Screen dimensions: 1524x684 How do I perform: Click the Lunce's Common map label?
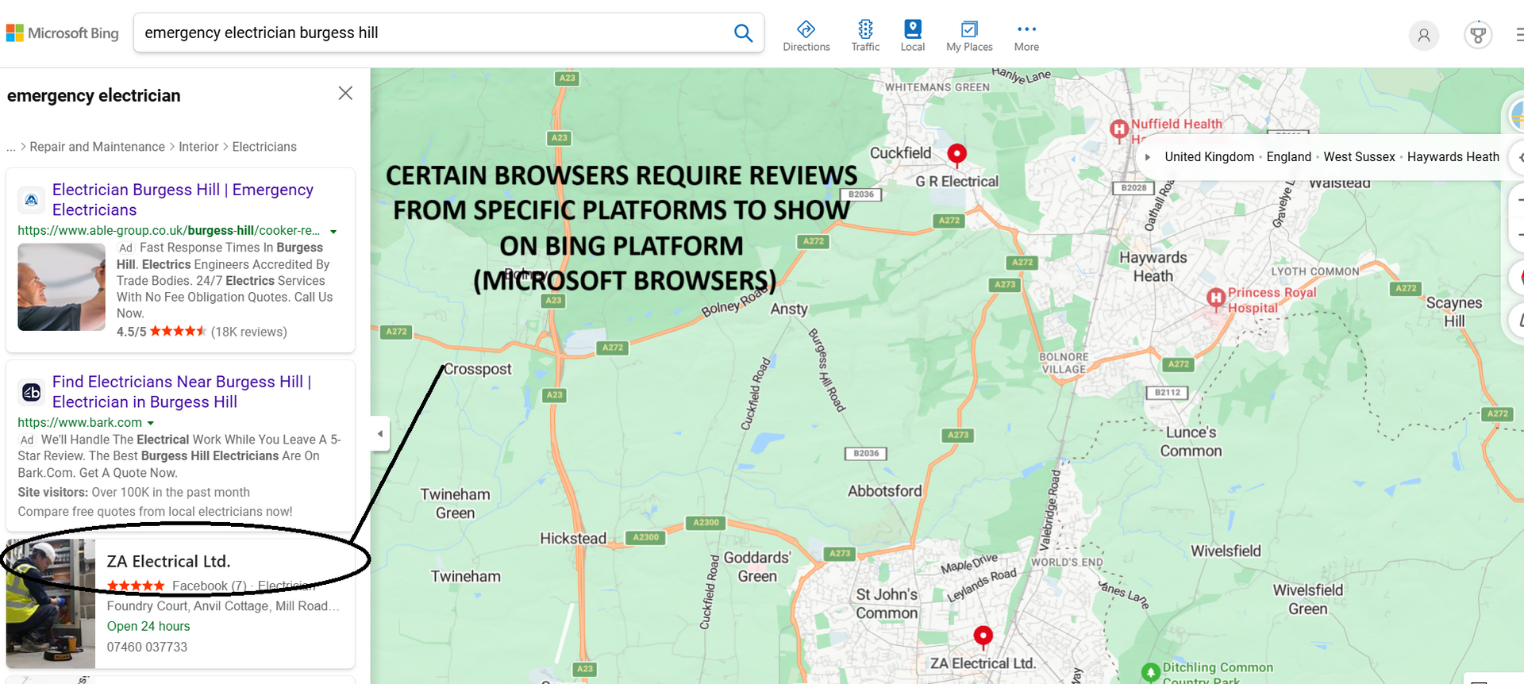(1191, 442)
